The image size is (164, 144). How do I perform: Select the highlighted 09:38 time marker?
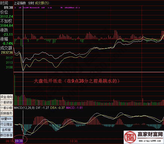[x=19, y=141]
